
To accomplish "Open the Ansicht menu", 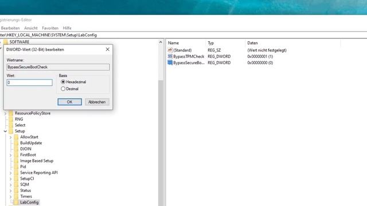I will pos(30,28).
